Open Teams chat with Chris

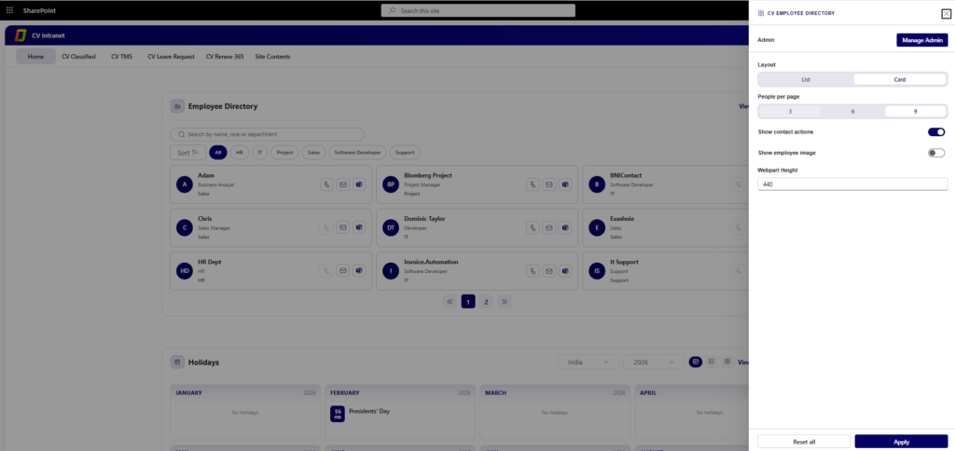point(359,227)
